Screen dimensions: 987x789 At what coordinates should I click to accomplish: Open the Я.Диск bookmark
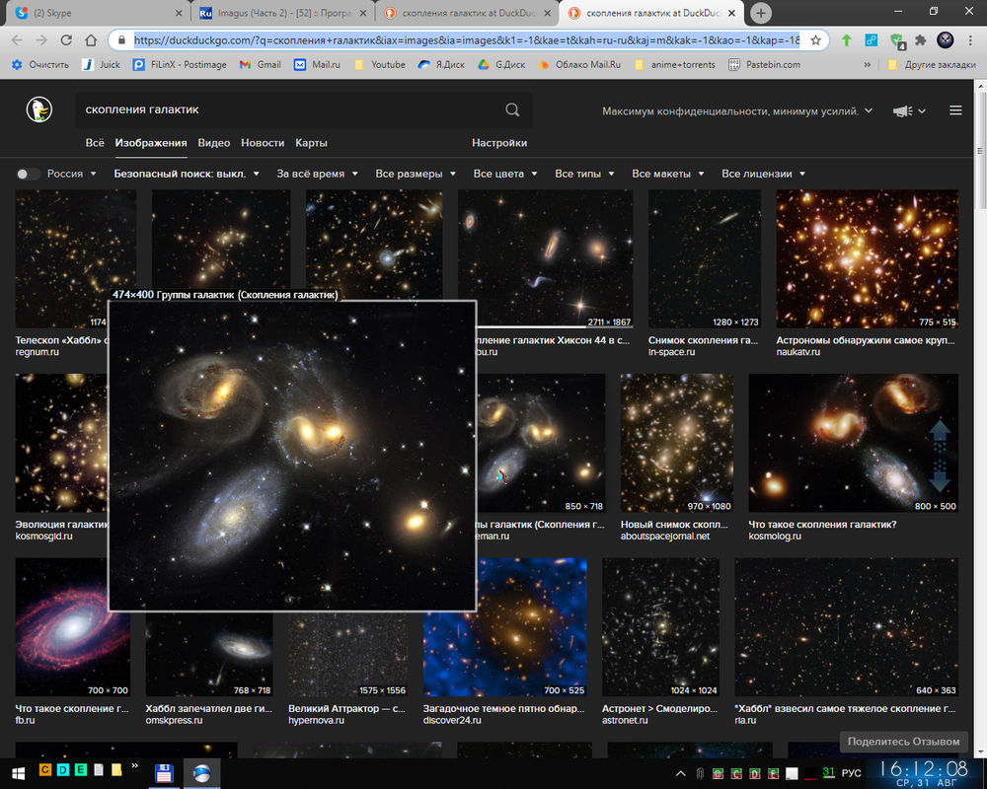point(442,65)
